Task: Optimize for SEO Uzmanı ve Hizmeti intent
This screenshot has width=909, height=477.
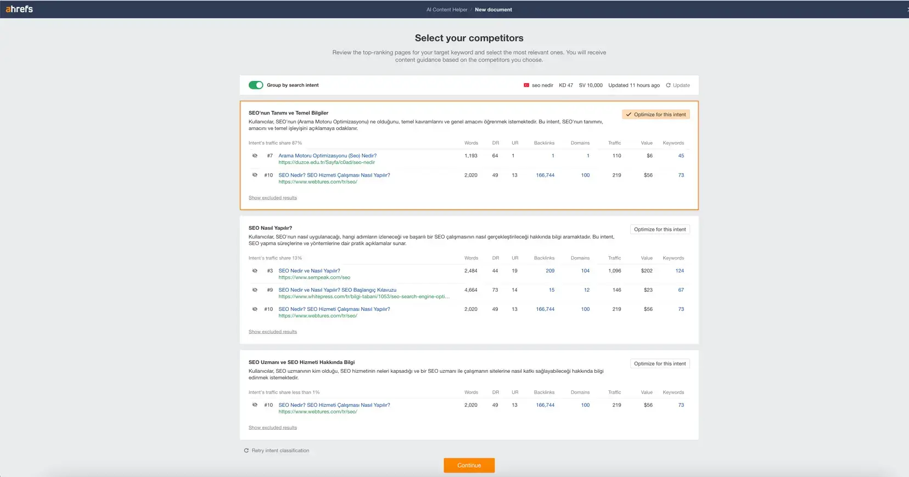Action: point(659,364)
